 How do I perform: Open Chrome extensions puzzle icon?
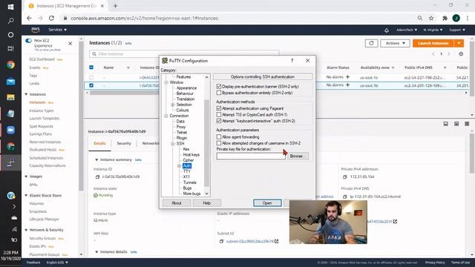point(445,18)
